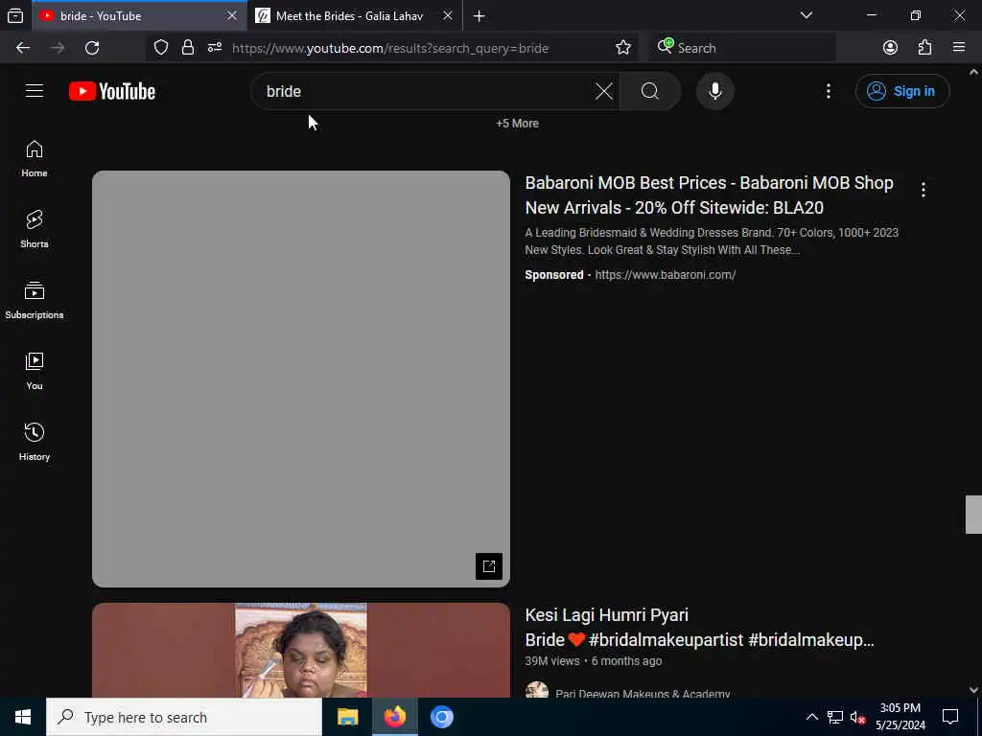Click the browser Search box
This screenshot has height=736, width=982.
tap(744, 48)
